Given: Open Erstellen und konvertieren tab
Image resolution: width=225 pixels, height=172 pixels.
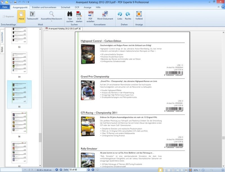Looking at the screenshot, I should pos(44,7).
